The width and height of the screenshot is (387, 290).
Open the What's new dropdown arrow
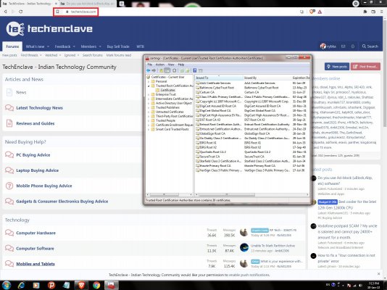[48, 46]
